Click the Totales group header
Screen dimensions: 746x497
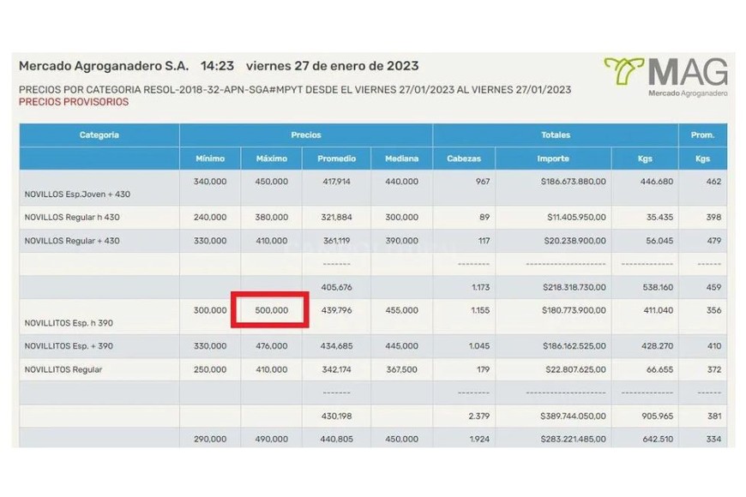tap(555, 135)
